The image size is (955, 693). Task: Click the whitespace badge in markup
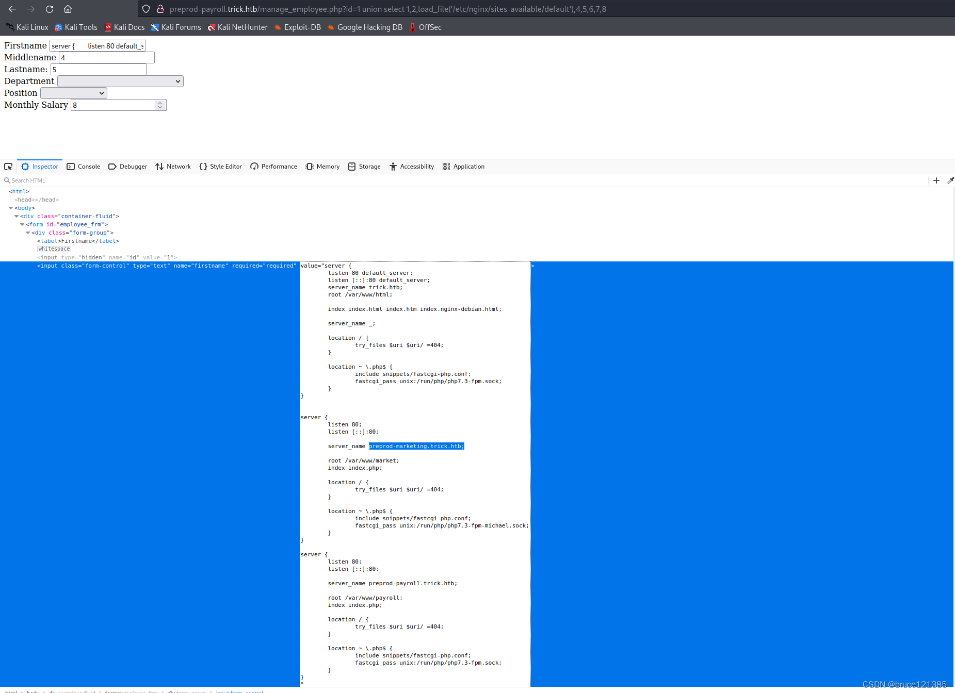point(54,249)
